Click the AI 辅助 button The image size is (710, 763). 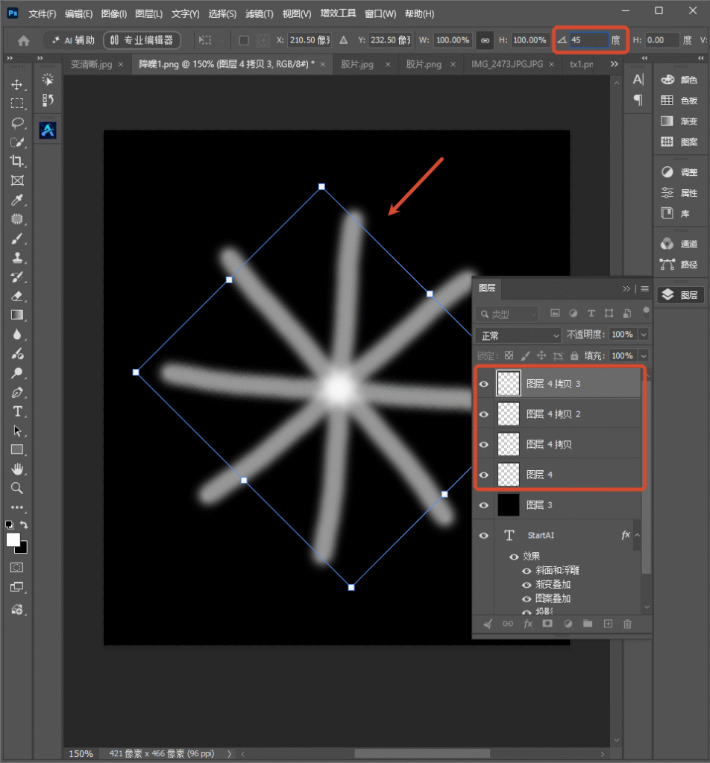click(74, 40)
